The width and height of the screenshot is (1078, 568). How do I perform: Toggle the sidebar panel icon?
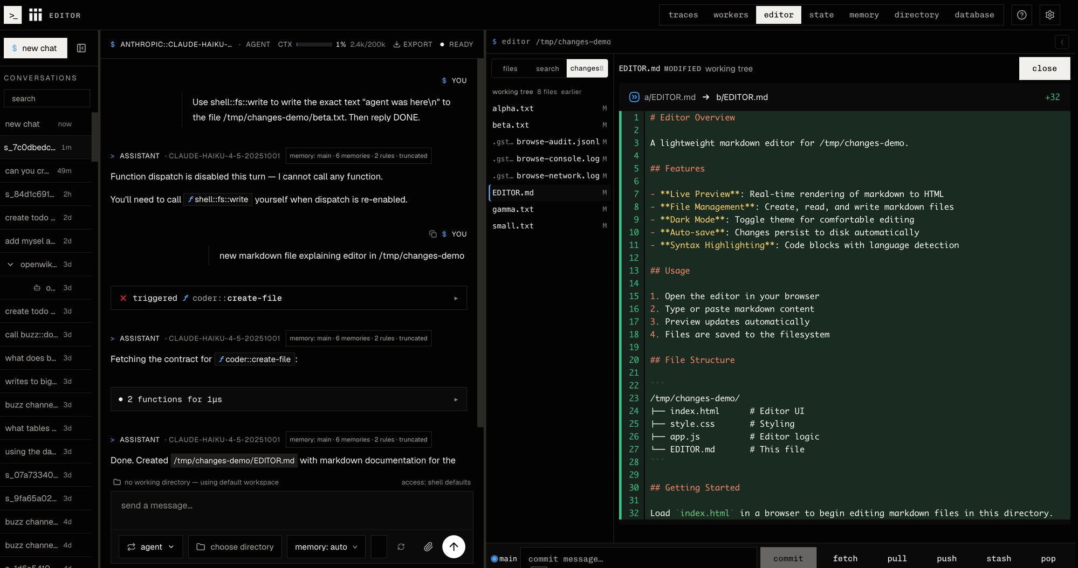81,48
